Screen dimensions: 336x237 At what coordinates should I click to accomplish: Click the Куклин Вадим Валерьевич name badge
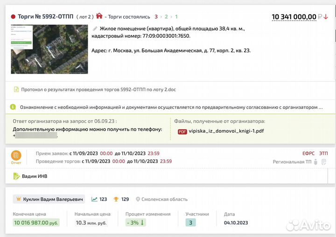coord(49,199)
